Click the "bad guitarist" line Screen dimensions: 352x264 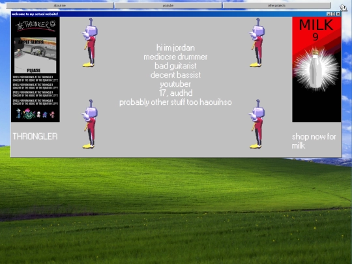[x=175, y=66]
